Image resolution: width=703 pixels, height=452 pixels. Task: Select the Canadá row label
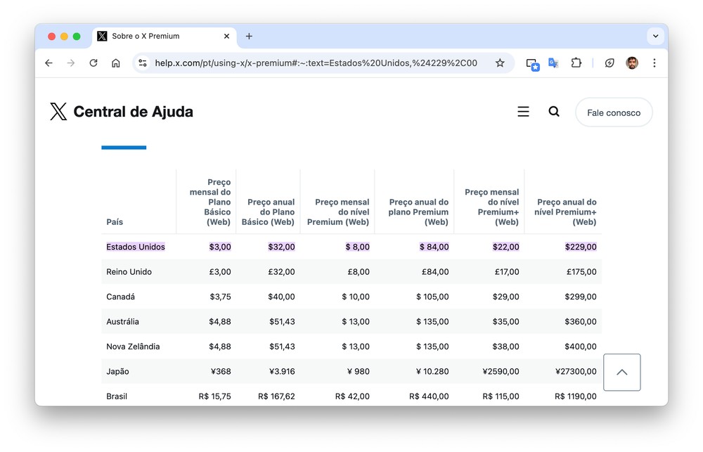pyautogui.click(x=121, y=297)
